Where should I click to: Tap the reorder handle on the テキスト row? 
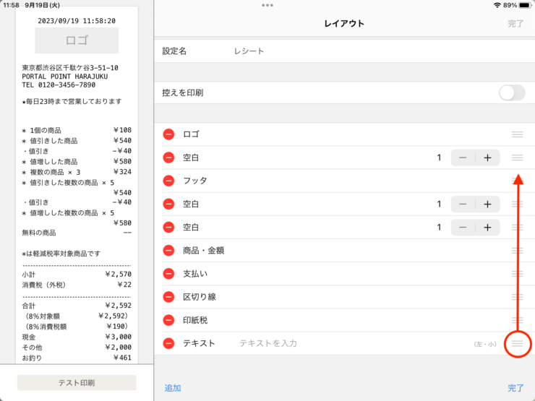pos(517,343)
